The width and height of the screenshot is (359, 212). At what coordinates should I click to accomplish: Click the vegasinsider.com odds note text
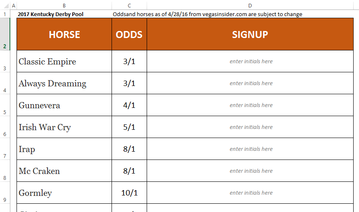point(207,14)
